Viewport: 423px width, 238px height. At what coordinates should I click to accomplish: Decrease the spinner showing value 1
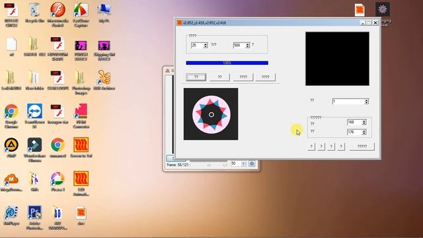(366, 103)
